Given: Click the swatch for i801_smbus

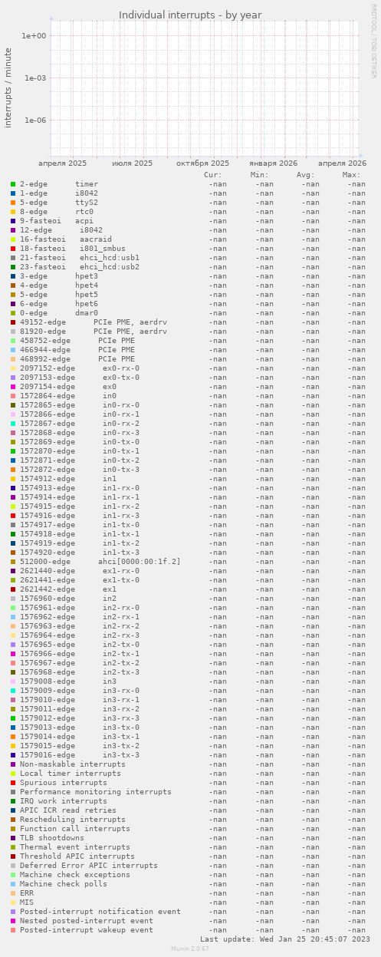Looking at the screenshot, I should point(13,249).
